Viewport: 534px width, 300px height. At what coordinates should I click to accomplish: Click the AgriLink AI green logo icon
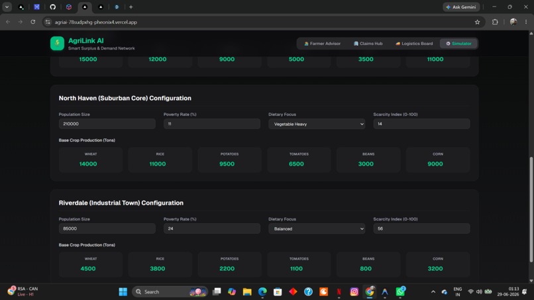coord(57,43)
